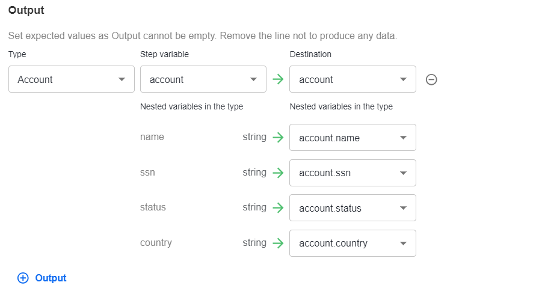Viewport: 542px width, 288px height.
Task: Click the 'string' type in the country row
Action: click(254, 242)
